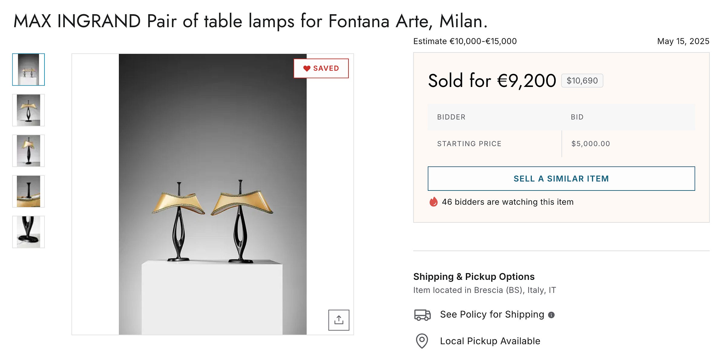Image resolution: width=726 pixels, height=352 pixels.
Task: Click the Local Pickup Available text
Action: (490, 341)
